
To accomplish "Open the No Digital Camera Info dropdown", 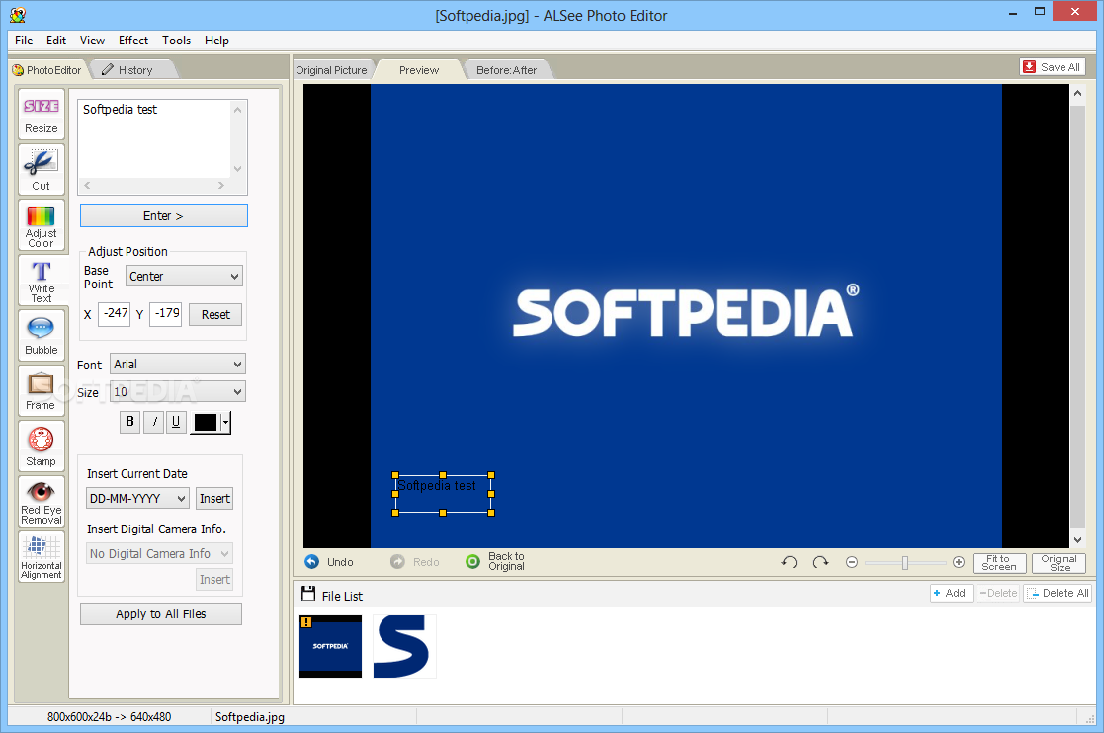I will 159,553.
